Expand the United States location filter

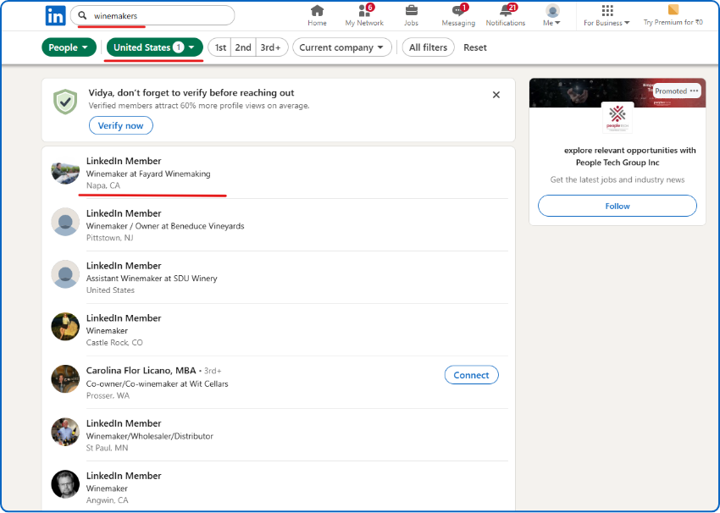tap(155, 47)
